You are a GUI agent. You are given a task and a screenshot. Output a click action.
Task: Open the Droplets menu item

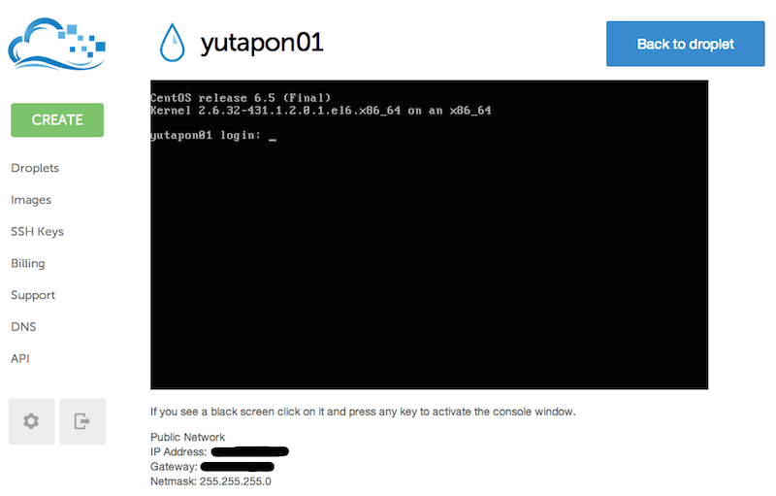[35, 168]
